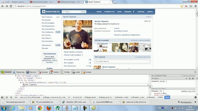The height and width of the screenshot is (111, 198).
Task: Click 'выйти' to log out
Action: tap(150, 12)
